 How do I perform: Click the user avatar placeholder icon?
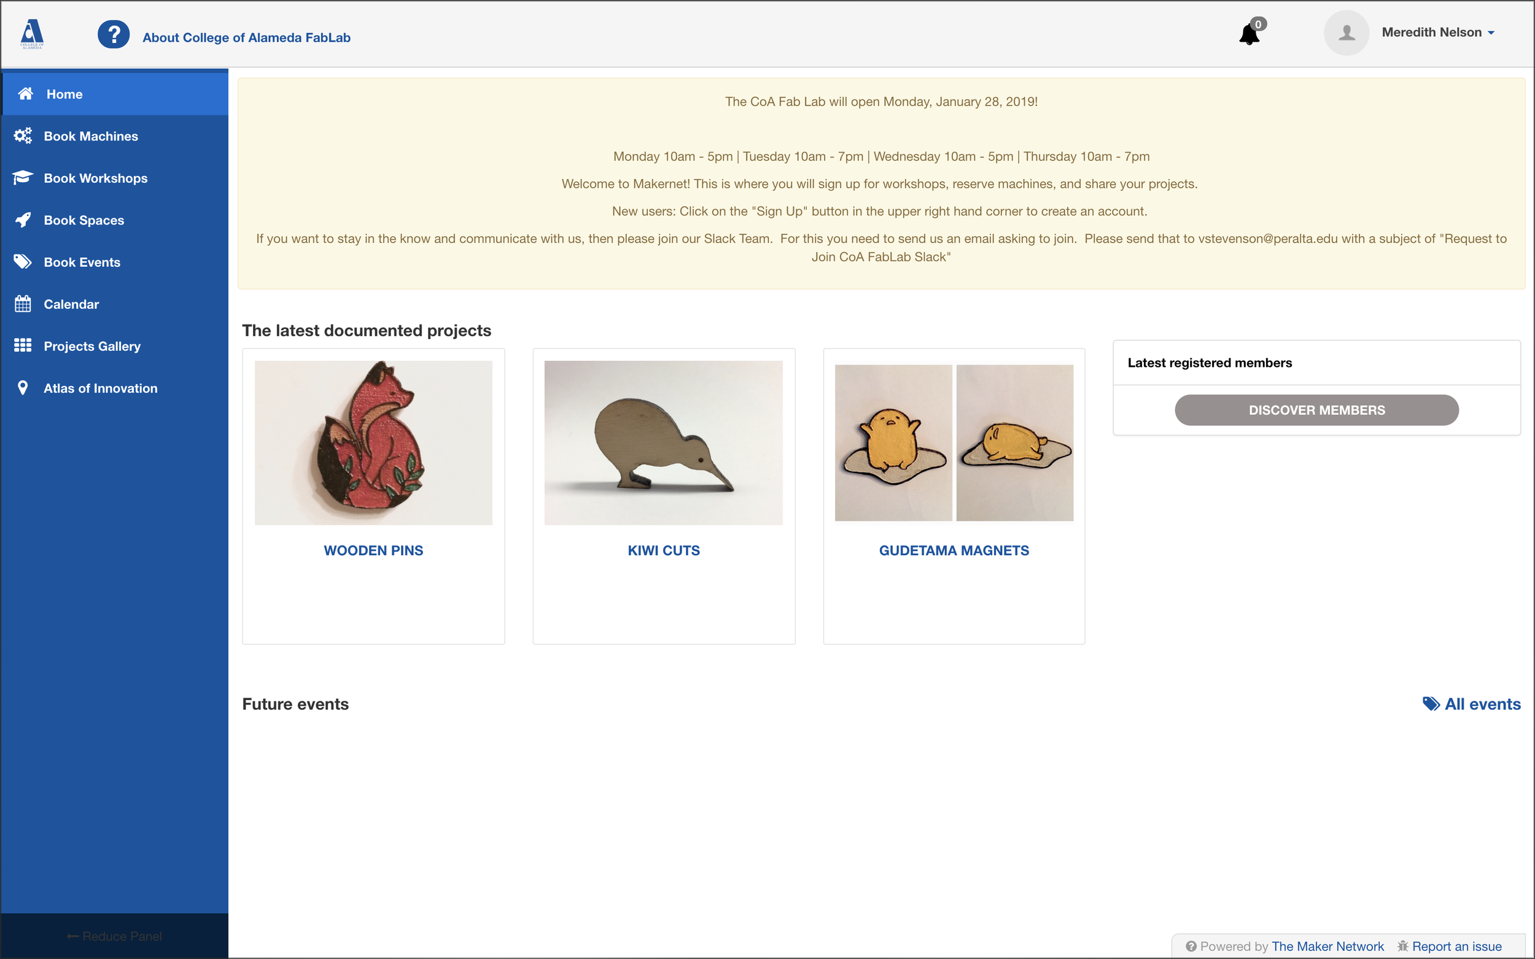click(x=1346, y=33)
